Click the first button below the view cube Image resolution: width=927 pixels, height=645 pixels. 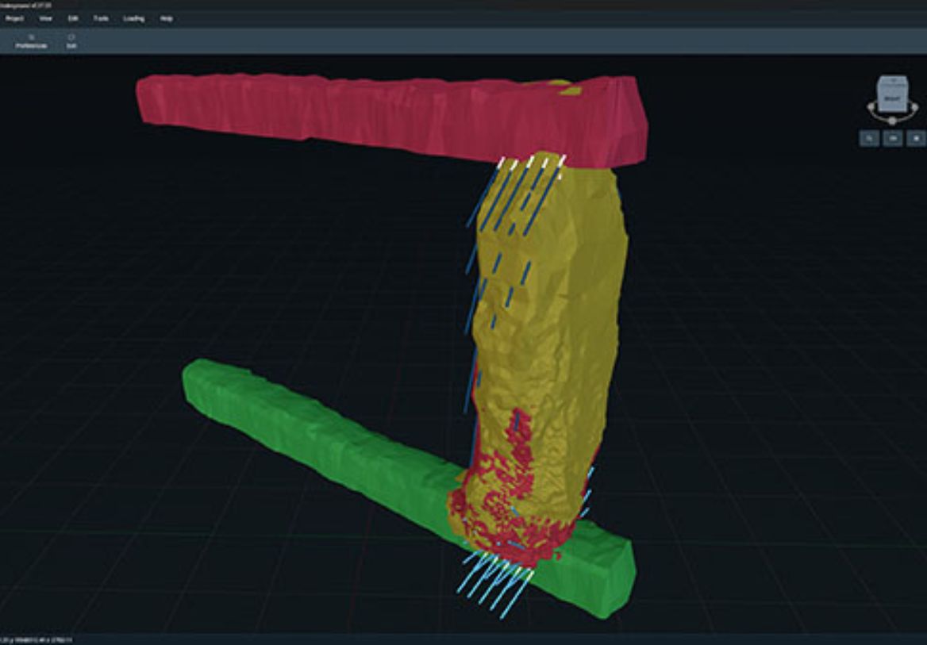tap(869, 139)
